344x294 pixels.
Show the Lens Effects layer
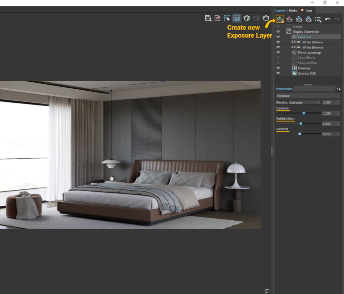click(x=278, y=57)
